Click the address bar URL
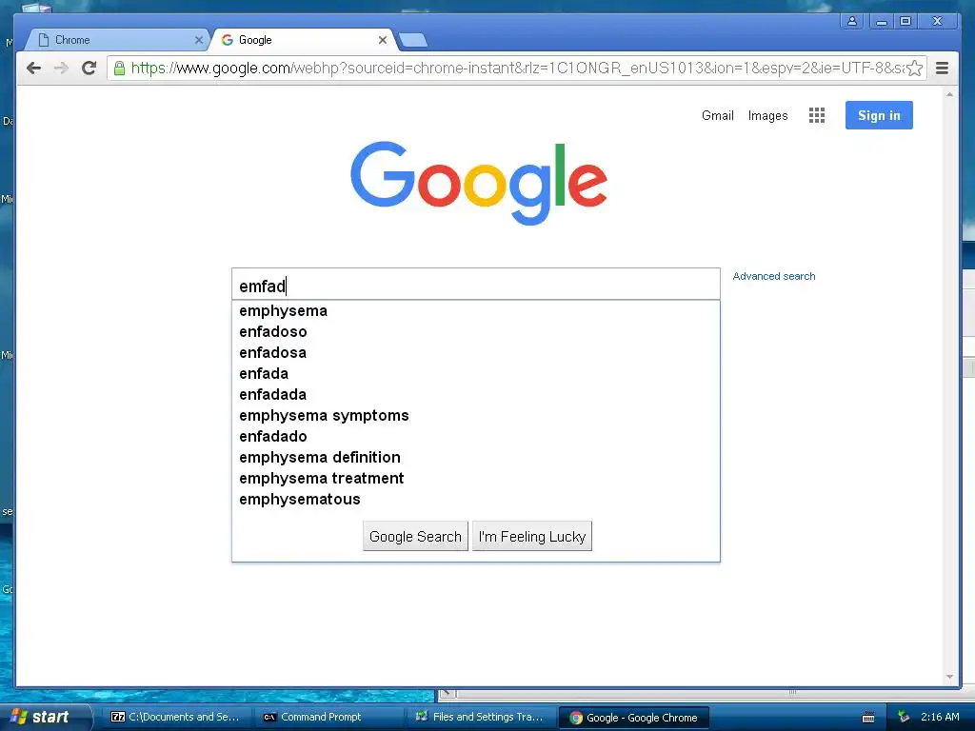Viewport: 975px width, 731px height. click(516, 68)
